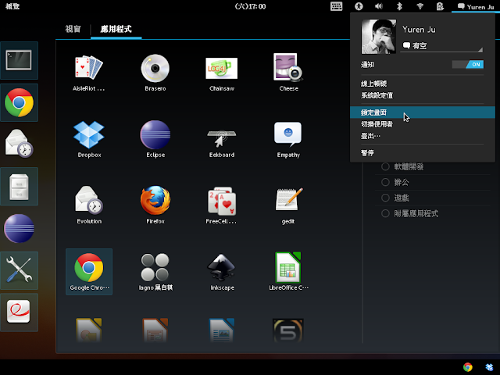The image size is (500, 375).
Task: Open Evolution mail from the dash
Action: pyautogui.click(x=19, y=144)
